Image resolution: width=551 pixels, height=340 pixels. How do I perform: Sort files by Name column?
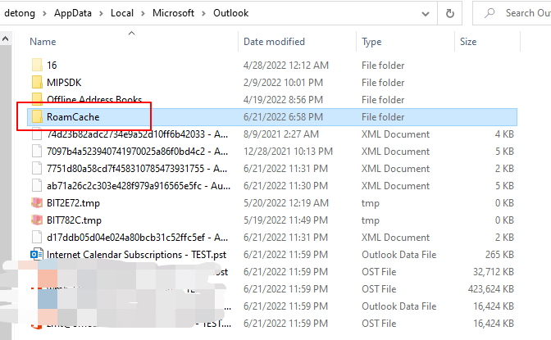tap(43, 41)
